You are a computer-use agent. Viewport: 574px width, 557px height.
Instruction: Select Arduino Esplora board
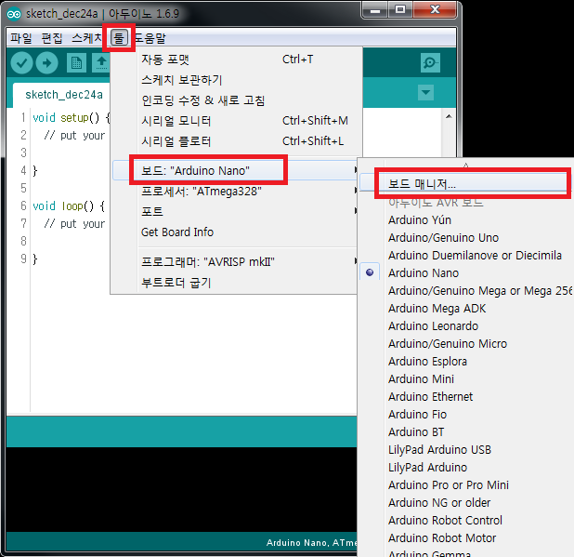pyautogui.click(x=427, y=362)
